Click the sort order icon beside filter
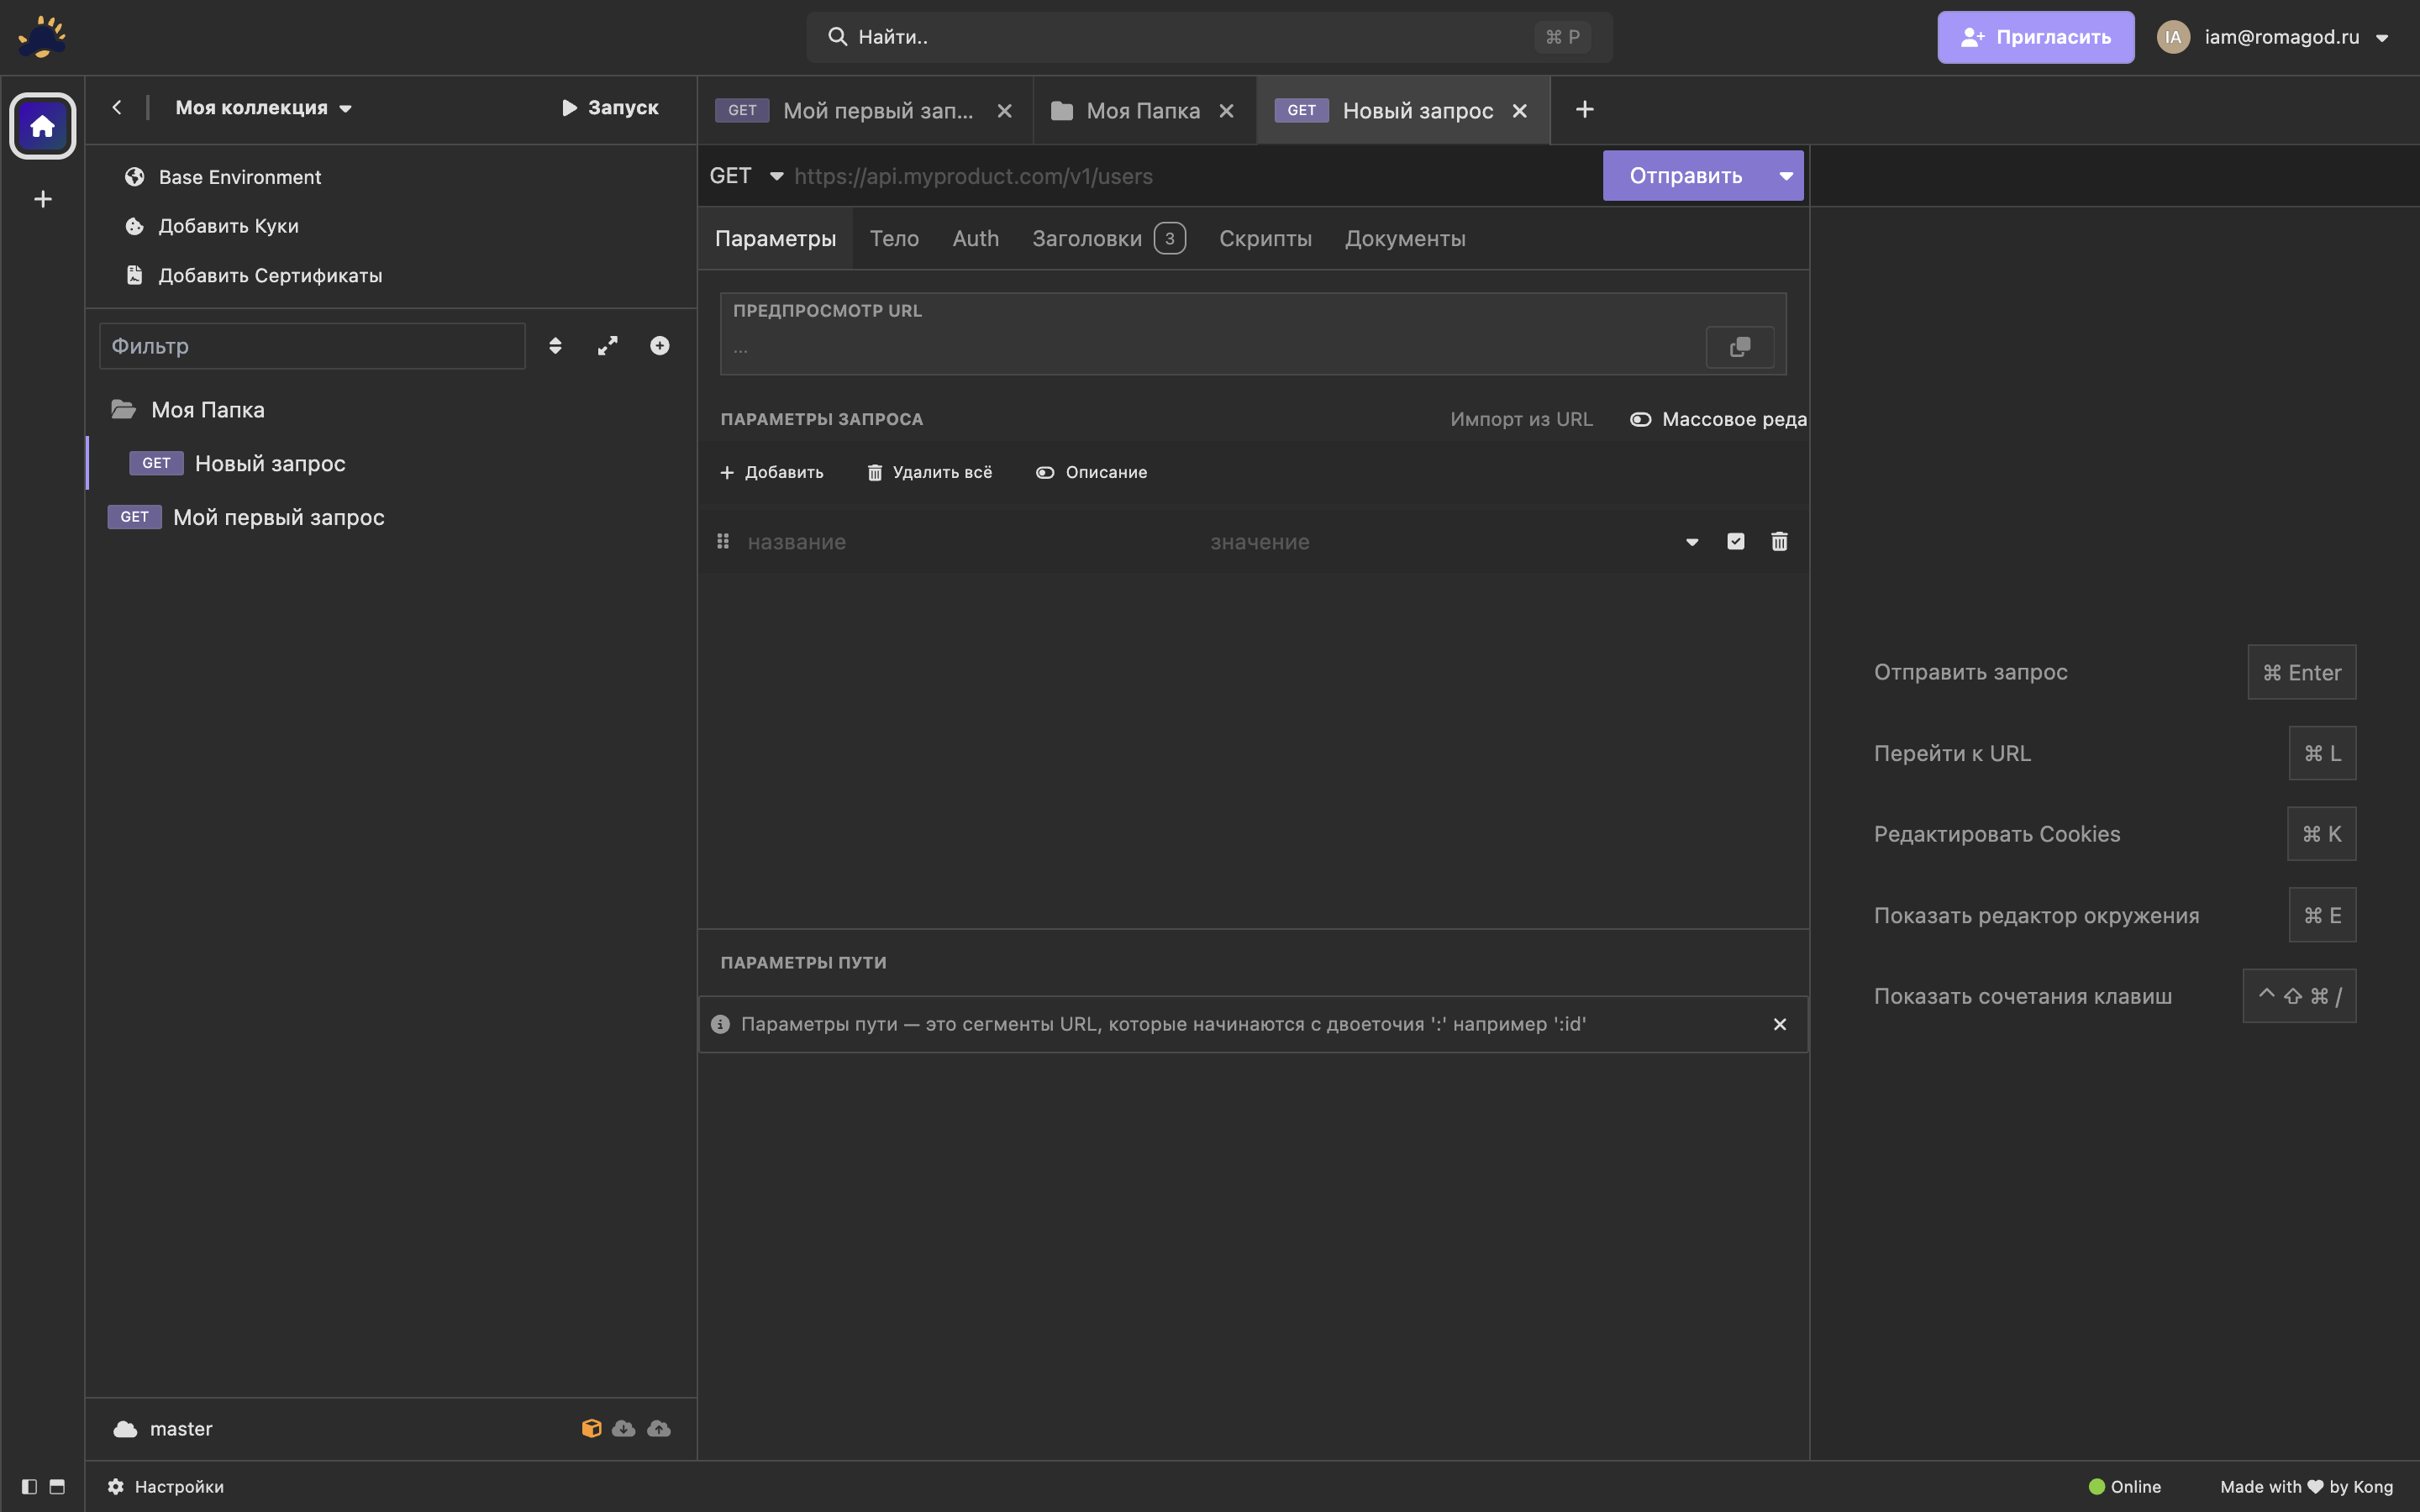The image size is (2420, 1512). pos(555,346)
